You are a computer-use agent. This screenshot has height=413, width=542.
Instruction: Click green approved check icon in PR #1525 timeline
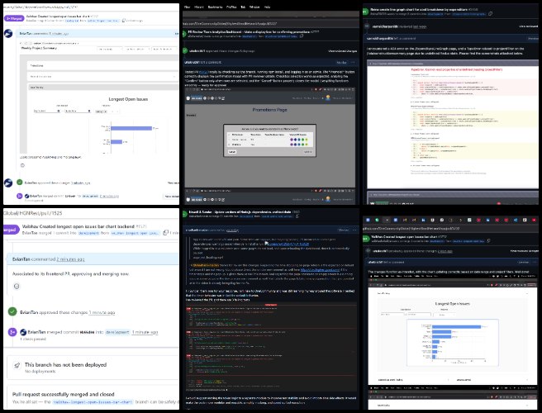[12, 311]
